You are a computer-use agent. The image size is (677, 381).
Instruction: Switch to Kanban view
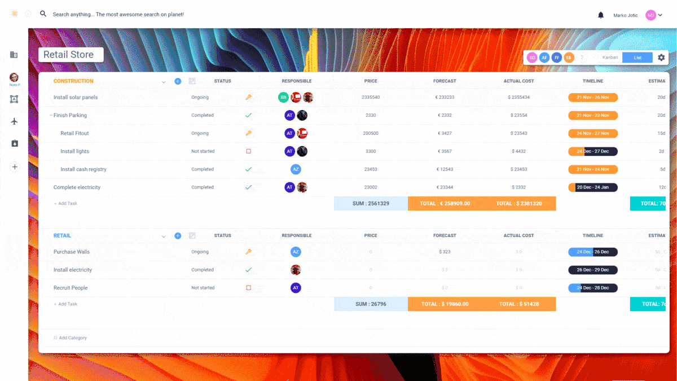tap(610, 58)
